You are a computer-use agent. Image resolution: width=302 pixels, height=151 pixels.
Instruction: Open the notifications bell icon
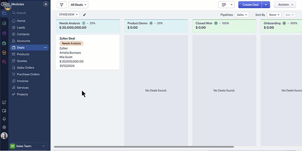click(x=4, y=119)
